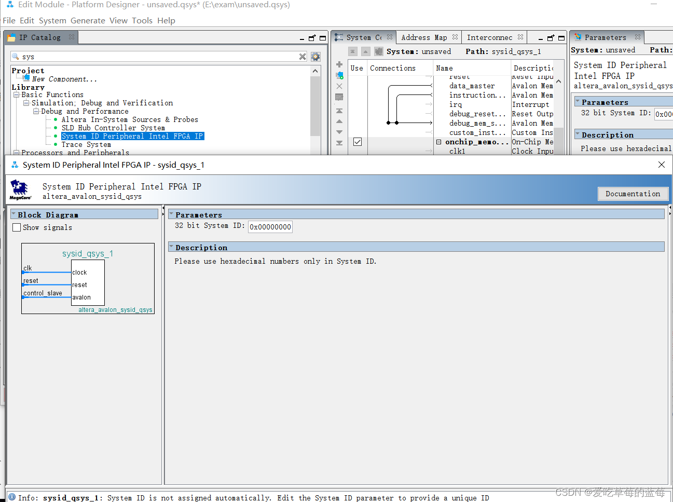This screenshot has width=673, height=502.
Task: Click the 32 bit System ID field in dialog
Action: coord(270,227)
